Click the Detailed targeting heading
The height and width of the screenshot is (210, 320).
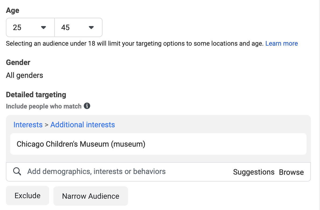[36, 95]
